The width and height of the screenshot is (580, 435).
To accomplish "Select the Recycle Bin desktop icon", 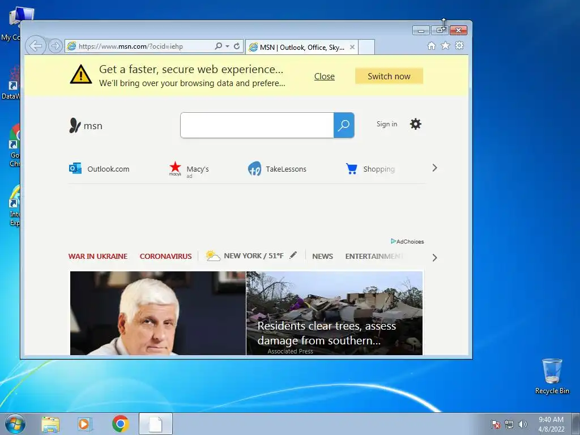I will coord(552,376).
